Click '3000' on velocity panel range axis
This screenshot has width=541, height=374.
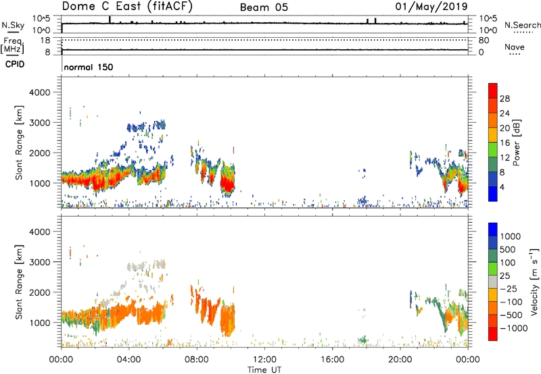[40, 262]
